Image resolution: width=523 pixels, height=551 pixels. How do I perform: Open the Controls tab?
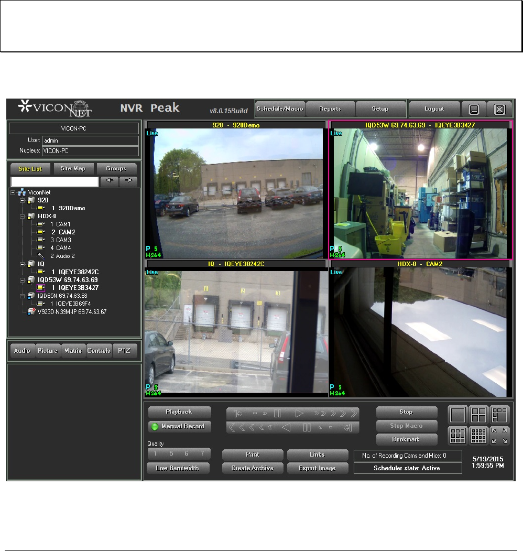[x=99, y=351]
